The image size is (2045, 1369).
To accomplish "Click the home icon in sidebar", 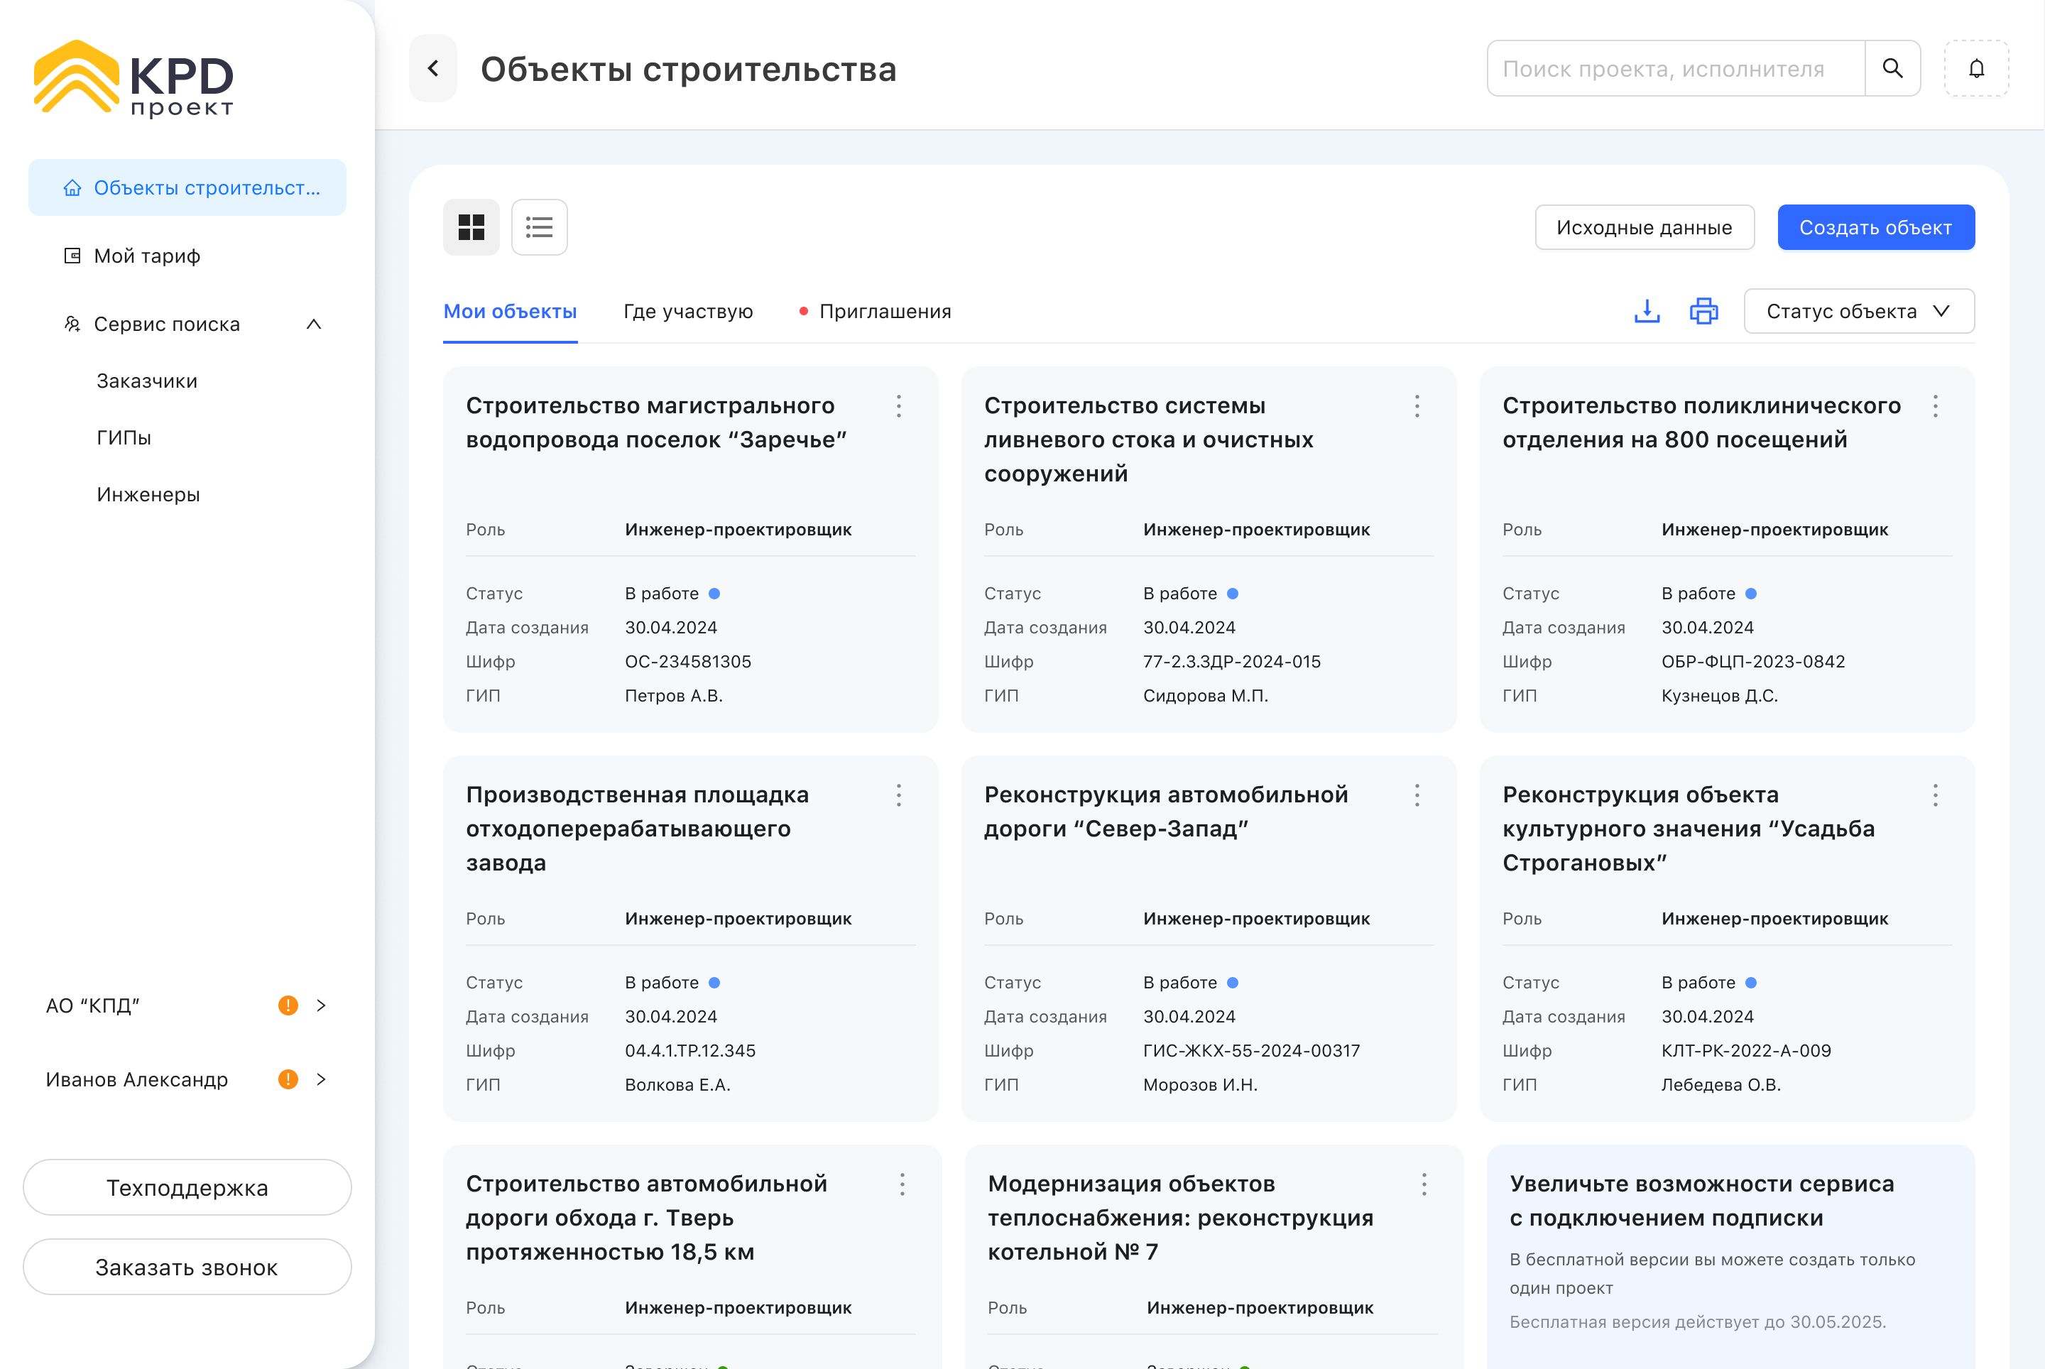I will (x=72, y=187).
